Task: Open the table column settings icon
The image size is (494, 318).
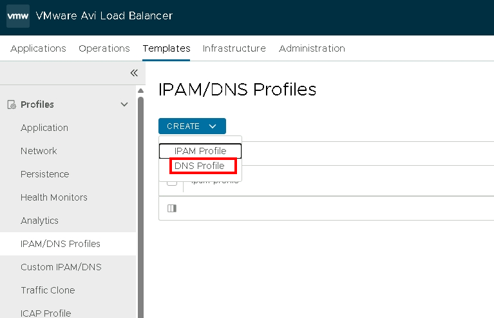Action: pos(172,208)
